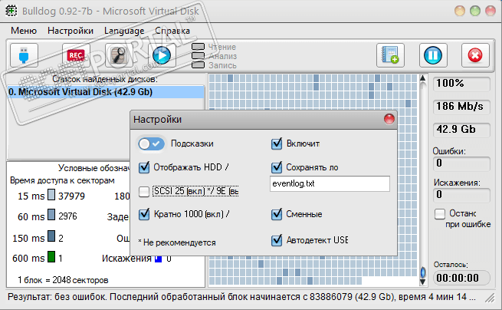Viewport: 502px width, 310px height.
Task: Click the Bulldog application title icon
Action: tap(11, 11)
